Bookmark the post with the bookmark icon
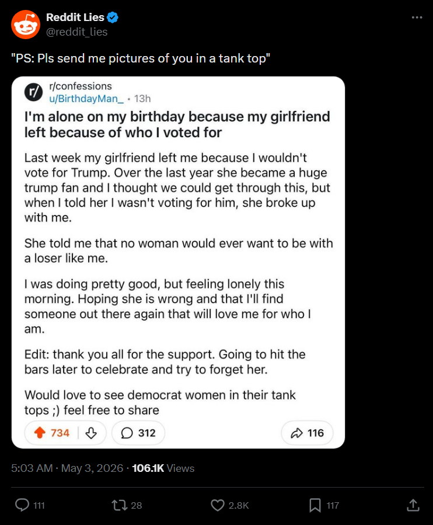Screen dimensions: 433x525 pyautogui.click(x=315, y=505)
